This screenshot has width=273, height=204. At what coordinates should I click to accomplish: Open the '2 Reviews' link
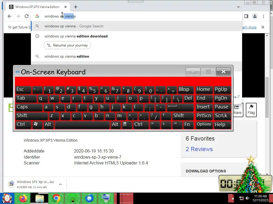click(199, 149)
